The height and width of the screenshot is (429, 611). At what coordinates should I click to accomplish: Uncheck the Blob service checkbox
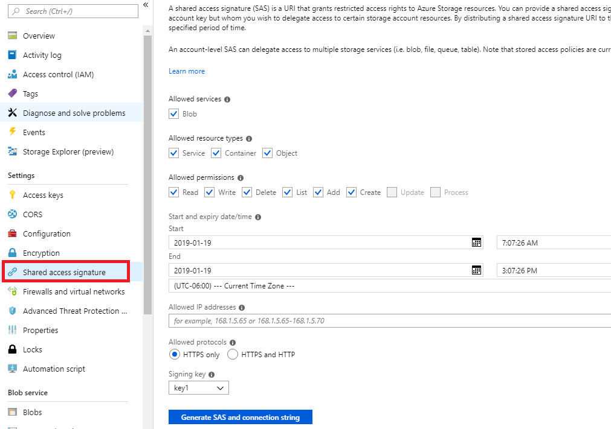pos(174,114)
